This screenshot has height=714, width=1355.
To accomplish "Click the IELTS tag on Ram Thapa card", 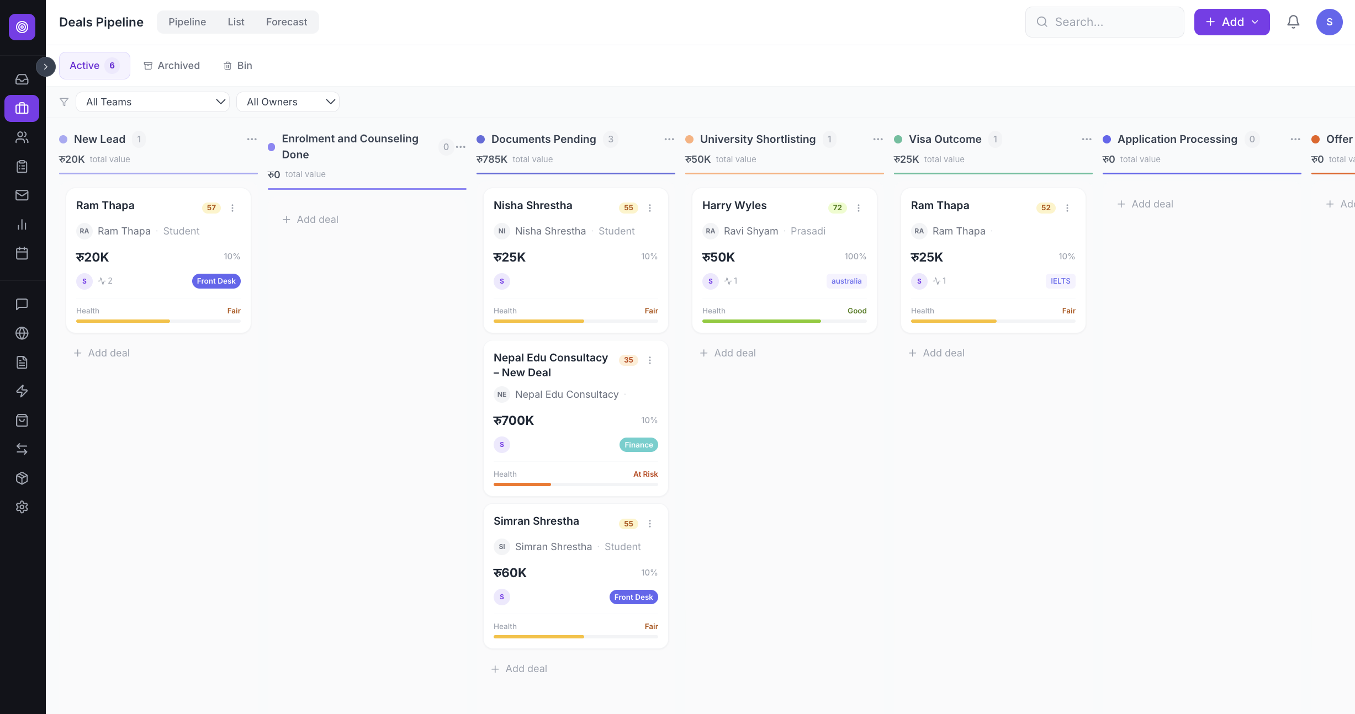I will tap(1060, 281).
